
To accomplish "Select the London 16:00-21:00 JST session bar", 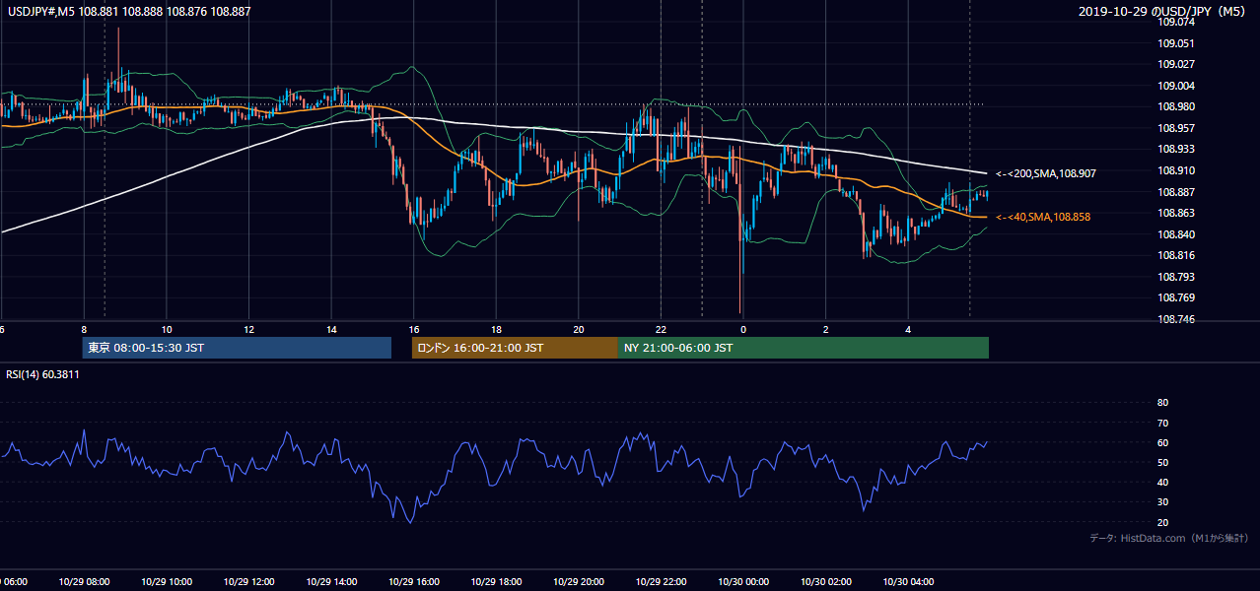I will (515, 348).
